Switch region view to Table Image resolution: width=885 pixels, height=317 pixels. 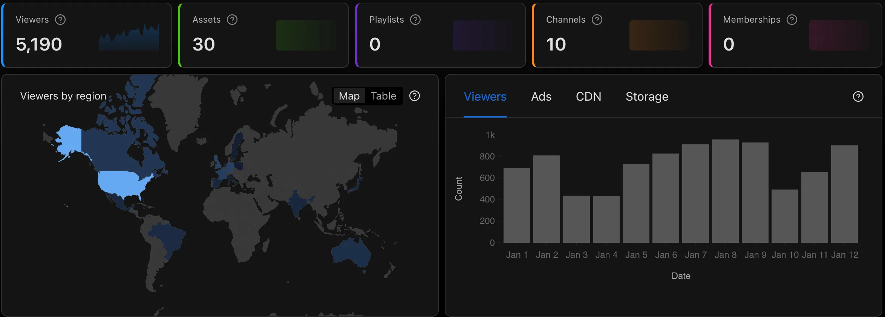383,96
